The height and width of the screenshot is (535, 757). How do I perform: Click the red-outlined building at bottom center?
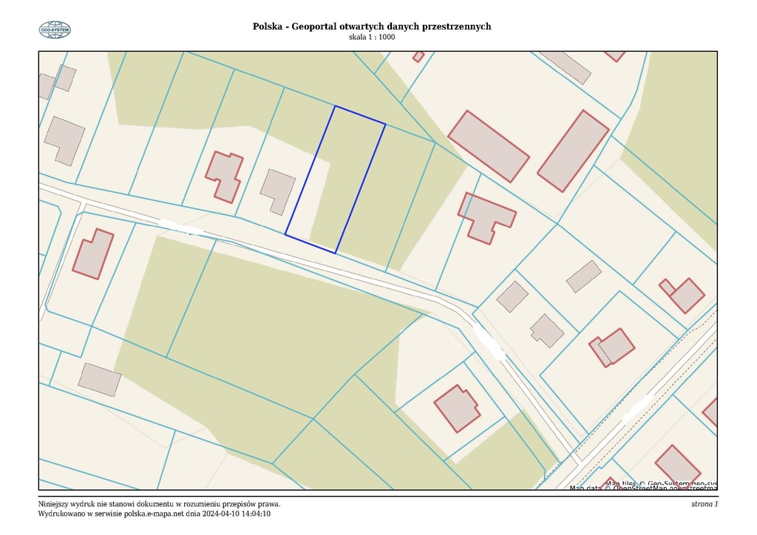click(x=456, y=408)
